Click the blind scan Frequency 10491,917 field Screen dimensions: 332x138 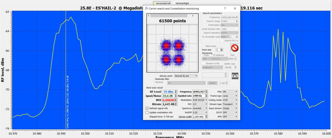click(x=200, y=92)
